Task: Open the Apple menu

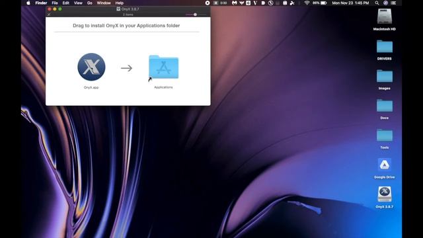Action: click(x=28, y=3)
